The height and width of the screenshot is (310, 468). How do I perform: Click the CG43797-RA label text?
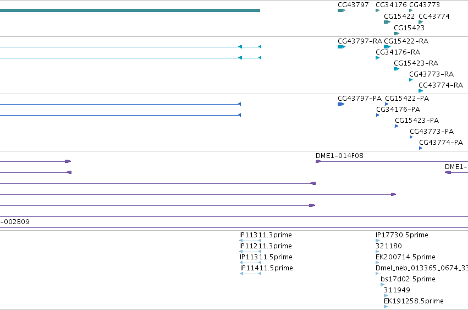pos(360,41)
